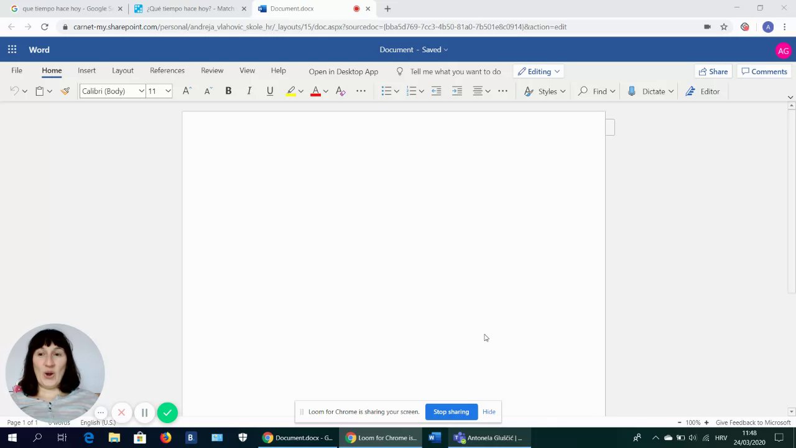This screenshot has height=448, width=796.
Task: Increase paragraph indent
Action: 457,91
